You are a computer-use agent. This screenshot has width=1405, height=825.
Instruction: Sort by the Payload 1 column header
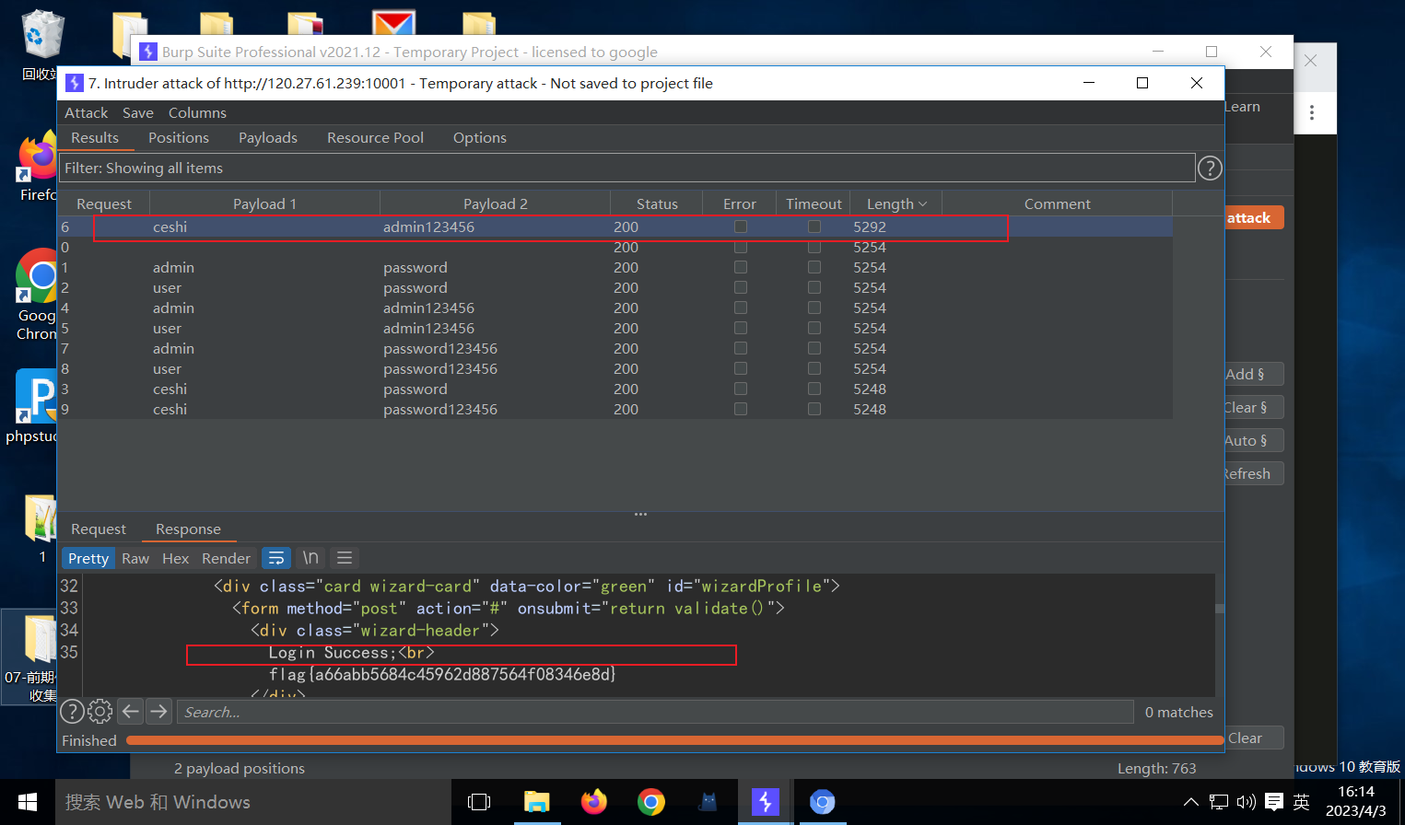(264, 203)
